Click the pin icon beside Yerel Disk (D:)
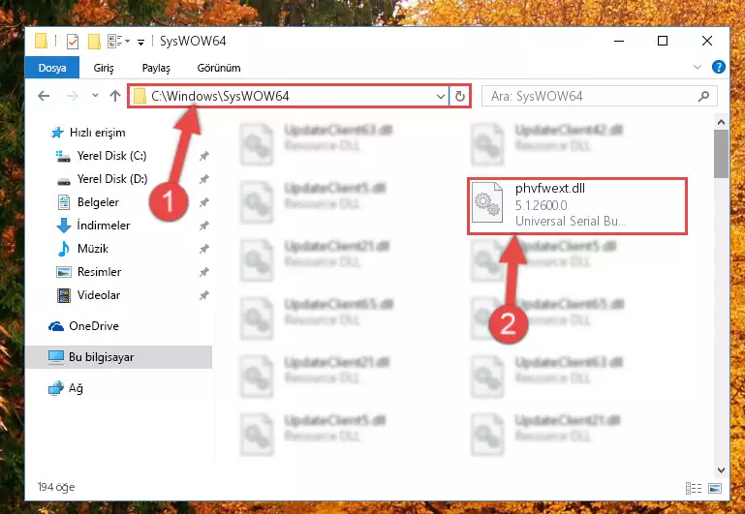 click(203, 179)
